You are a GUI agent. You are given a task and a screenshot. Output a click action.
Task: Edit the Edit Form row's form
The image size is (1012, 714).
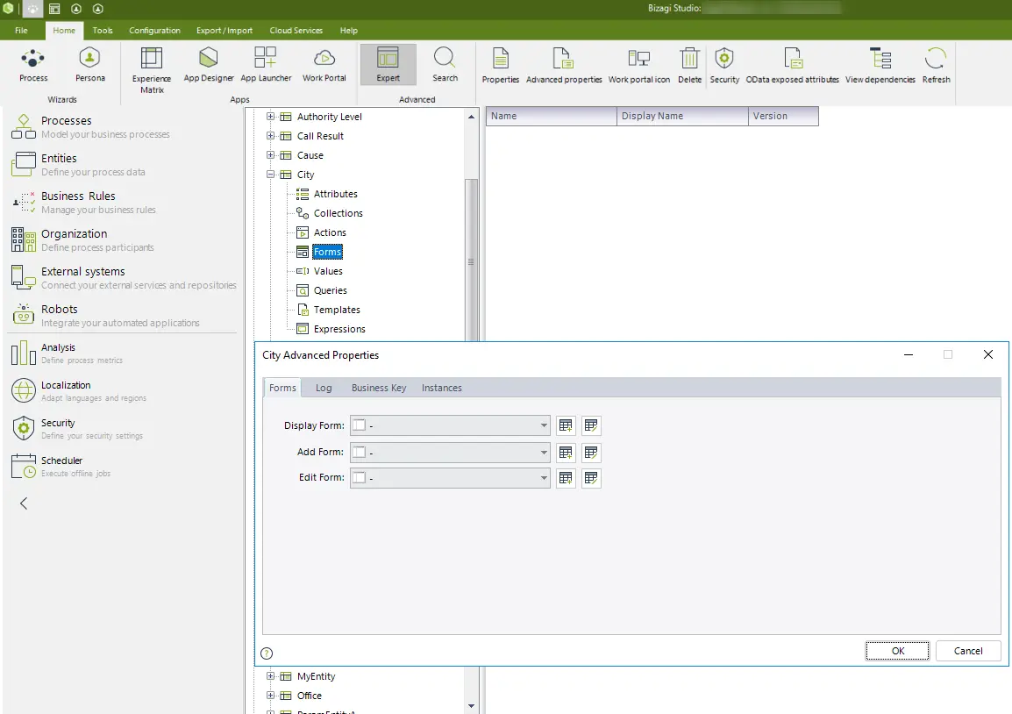tap(591, 478)
